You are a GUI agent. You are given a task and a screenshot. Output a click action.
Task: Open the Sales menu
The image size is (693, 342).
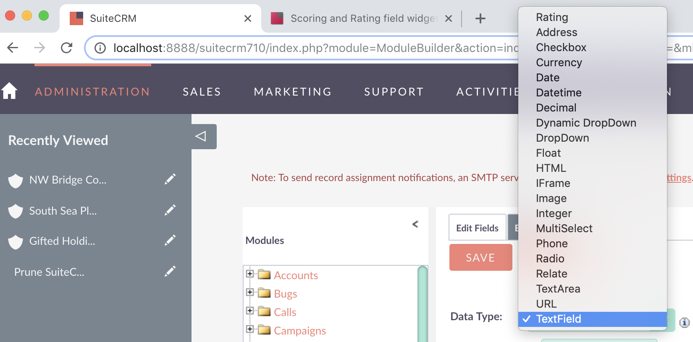[202, 92]
